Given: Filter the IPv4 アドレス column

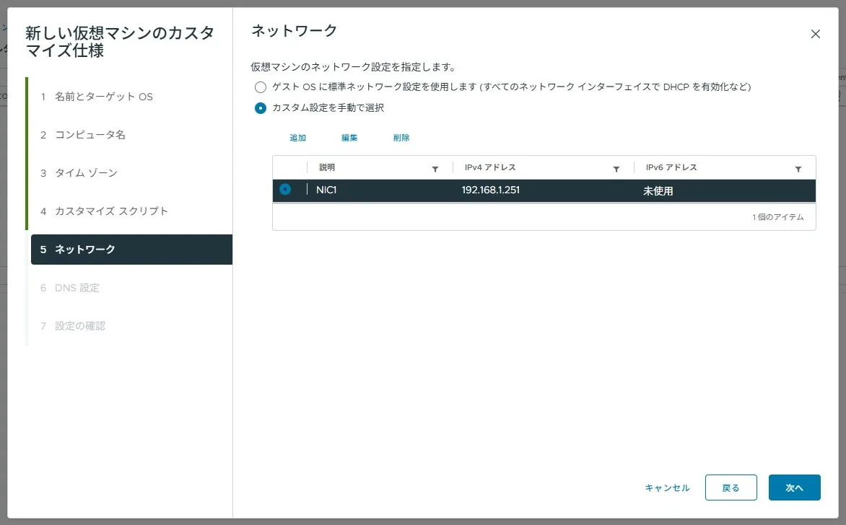Looking at the screenshot, I should (616, 169).
